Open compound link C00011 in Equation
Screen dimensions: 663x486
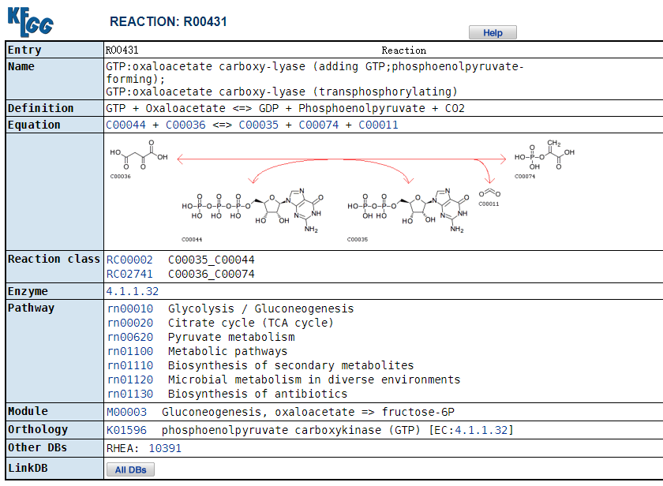[x=378, y=125]
